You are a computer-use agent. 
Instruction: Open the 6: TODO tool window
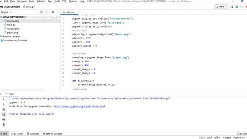tap(17, 134)
